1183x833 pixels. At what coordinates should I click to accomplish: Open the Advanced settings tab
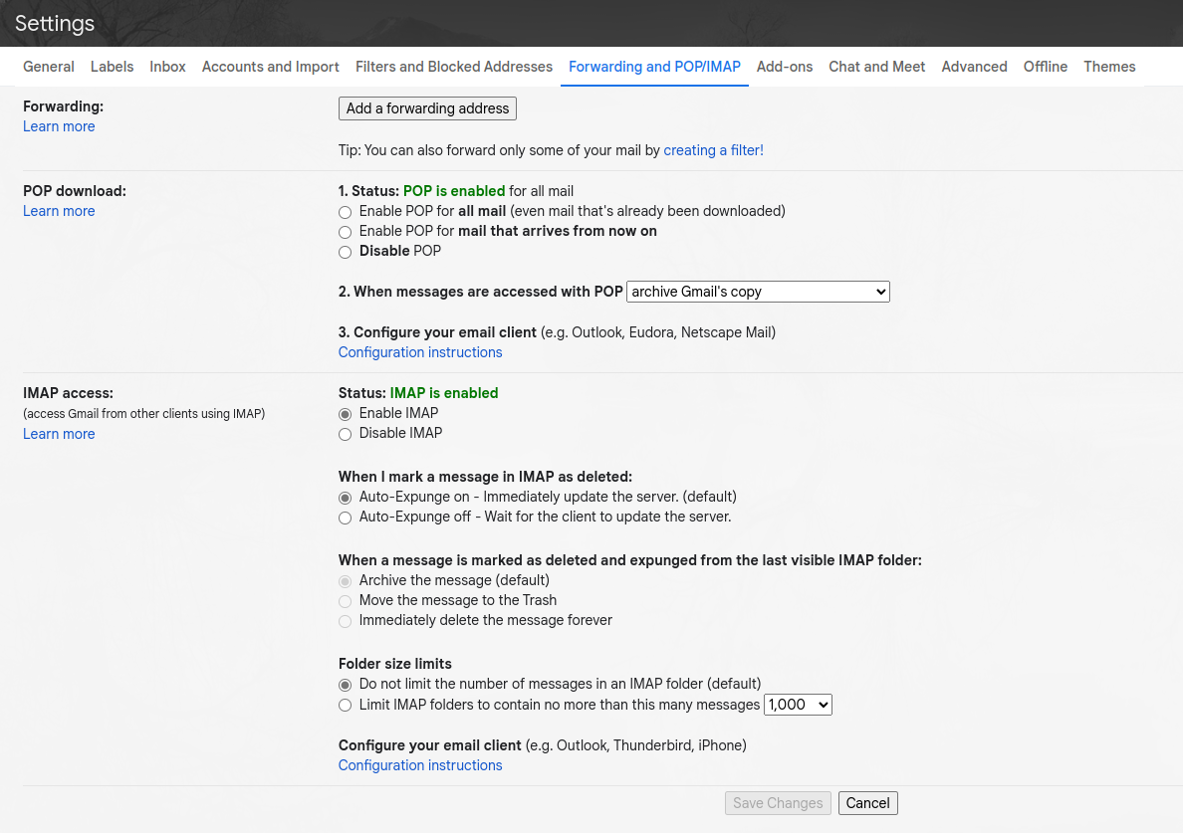coord(974,67)
